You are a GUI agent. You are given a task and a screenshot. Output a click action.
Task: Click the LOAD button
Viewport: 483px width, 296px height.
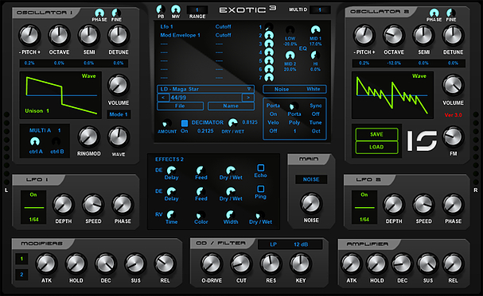tap(376, 147)
